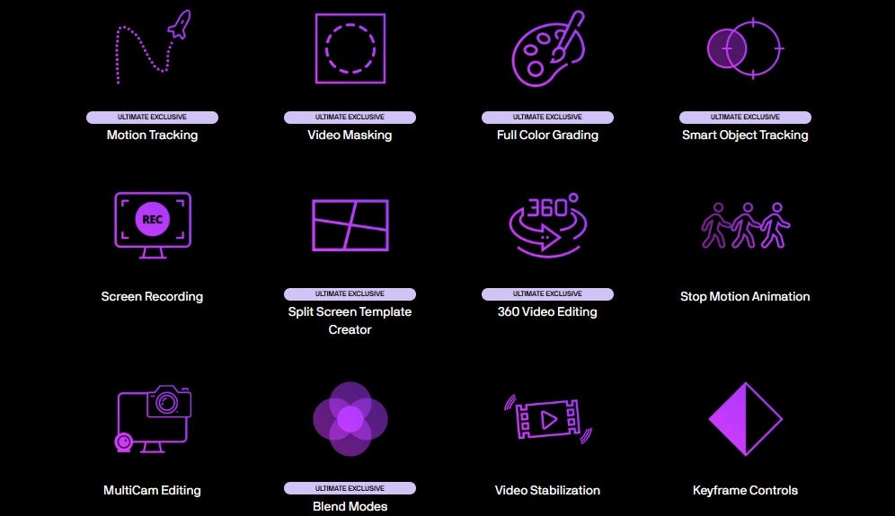
Task: Click the Split Screen Template grid icon
Action: click(350, 225)
